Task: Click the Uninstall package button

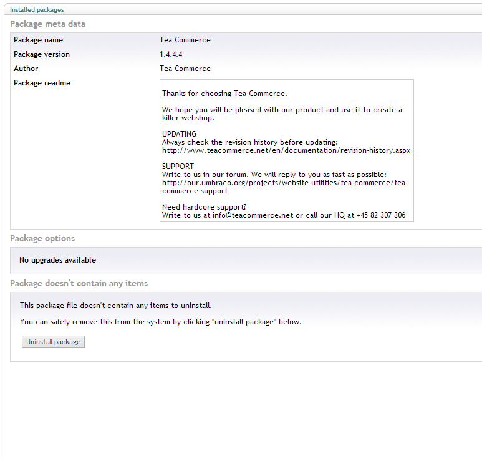Action: coord(53,342)
